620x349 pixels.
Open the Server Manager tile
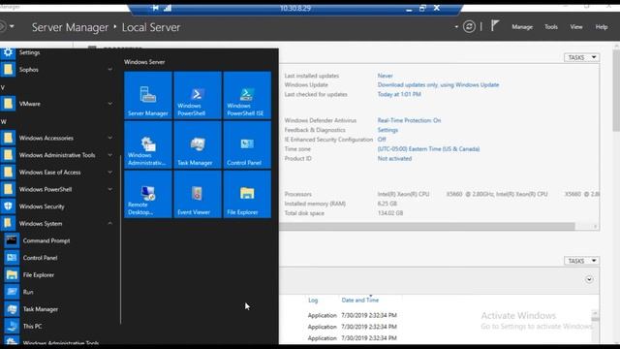[148, 95]
